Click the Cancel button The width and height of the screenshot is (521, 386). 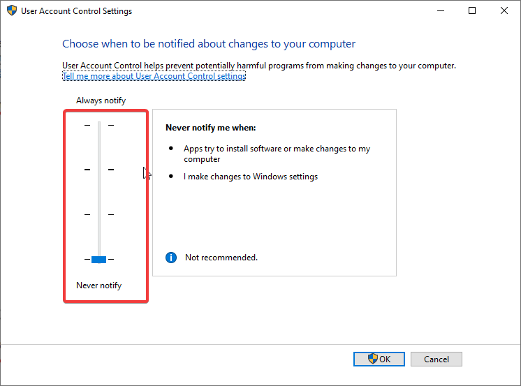436,359
